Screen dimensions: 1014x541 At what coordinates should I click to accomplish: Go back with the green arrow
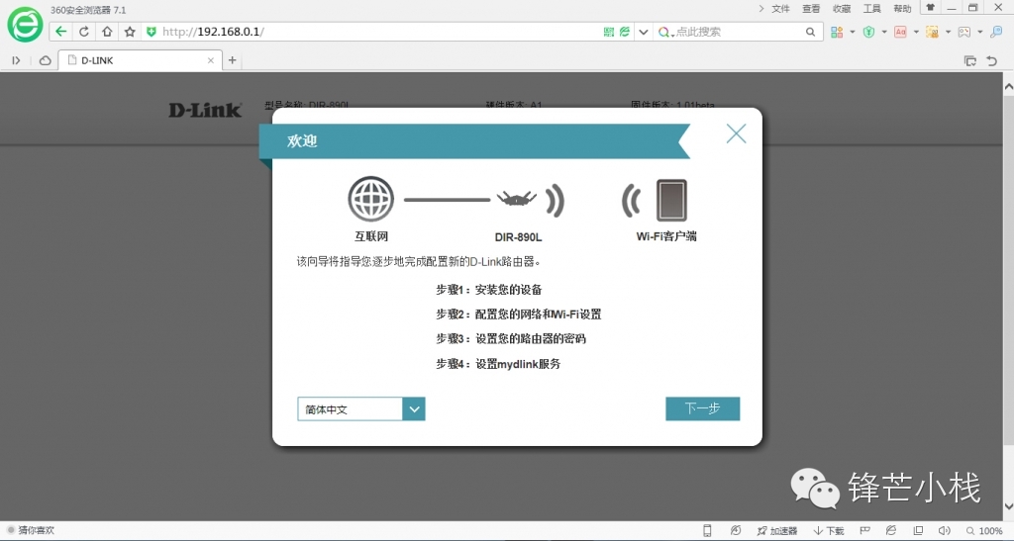point(60,32)
